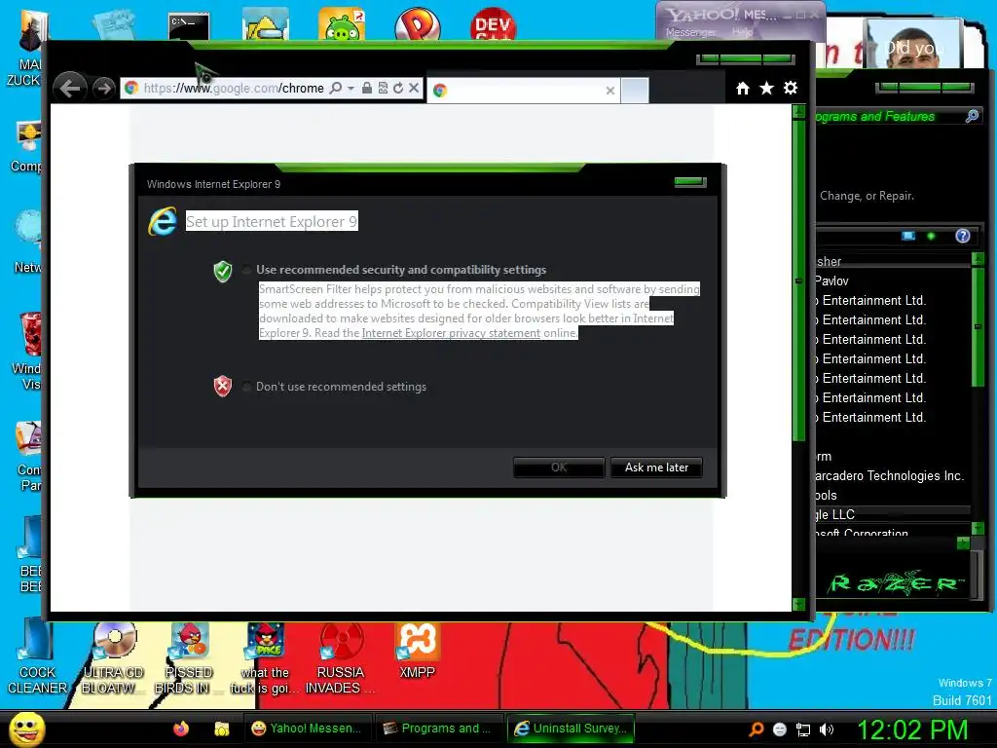997x748 pixels.
Task: Click the programs list vertical scrollbar
Action: pyautogui.click(x=978, y=327)
